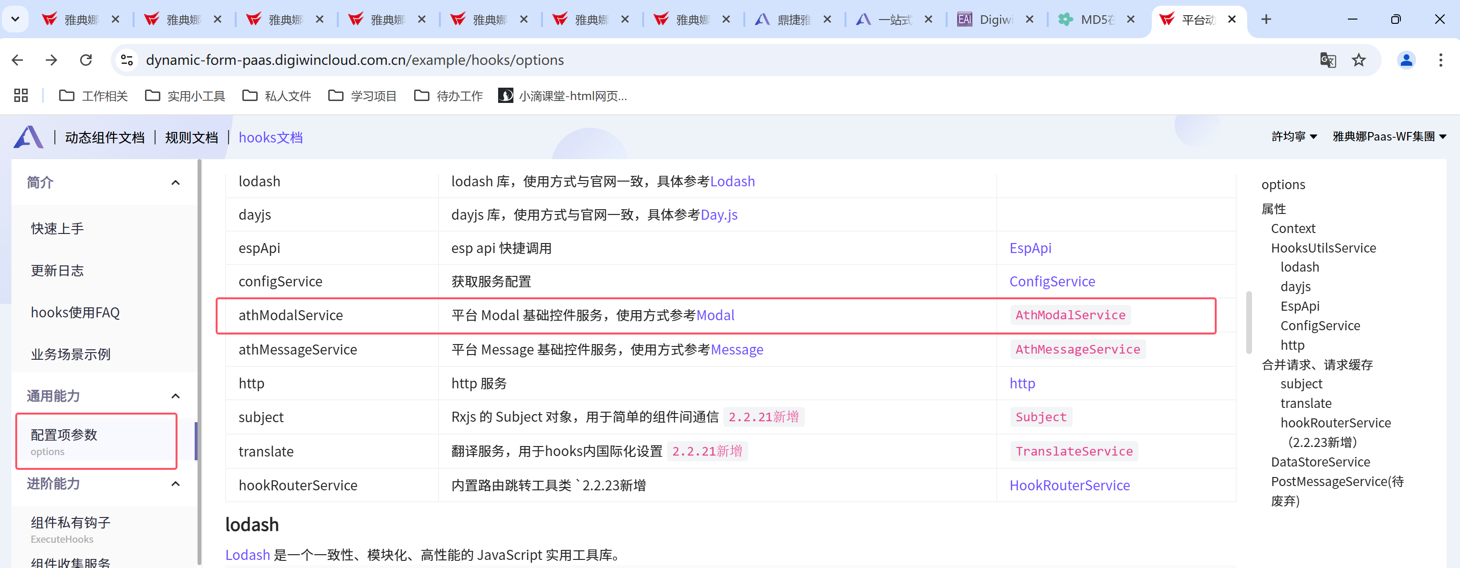Click the browser forward arrow

pos(52,60)
